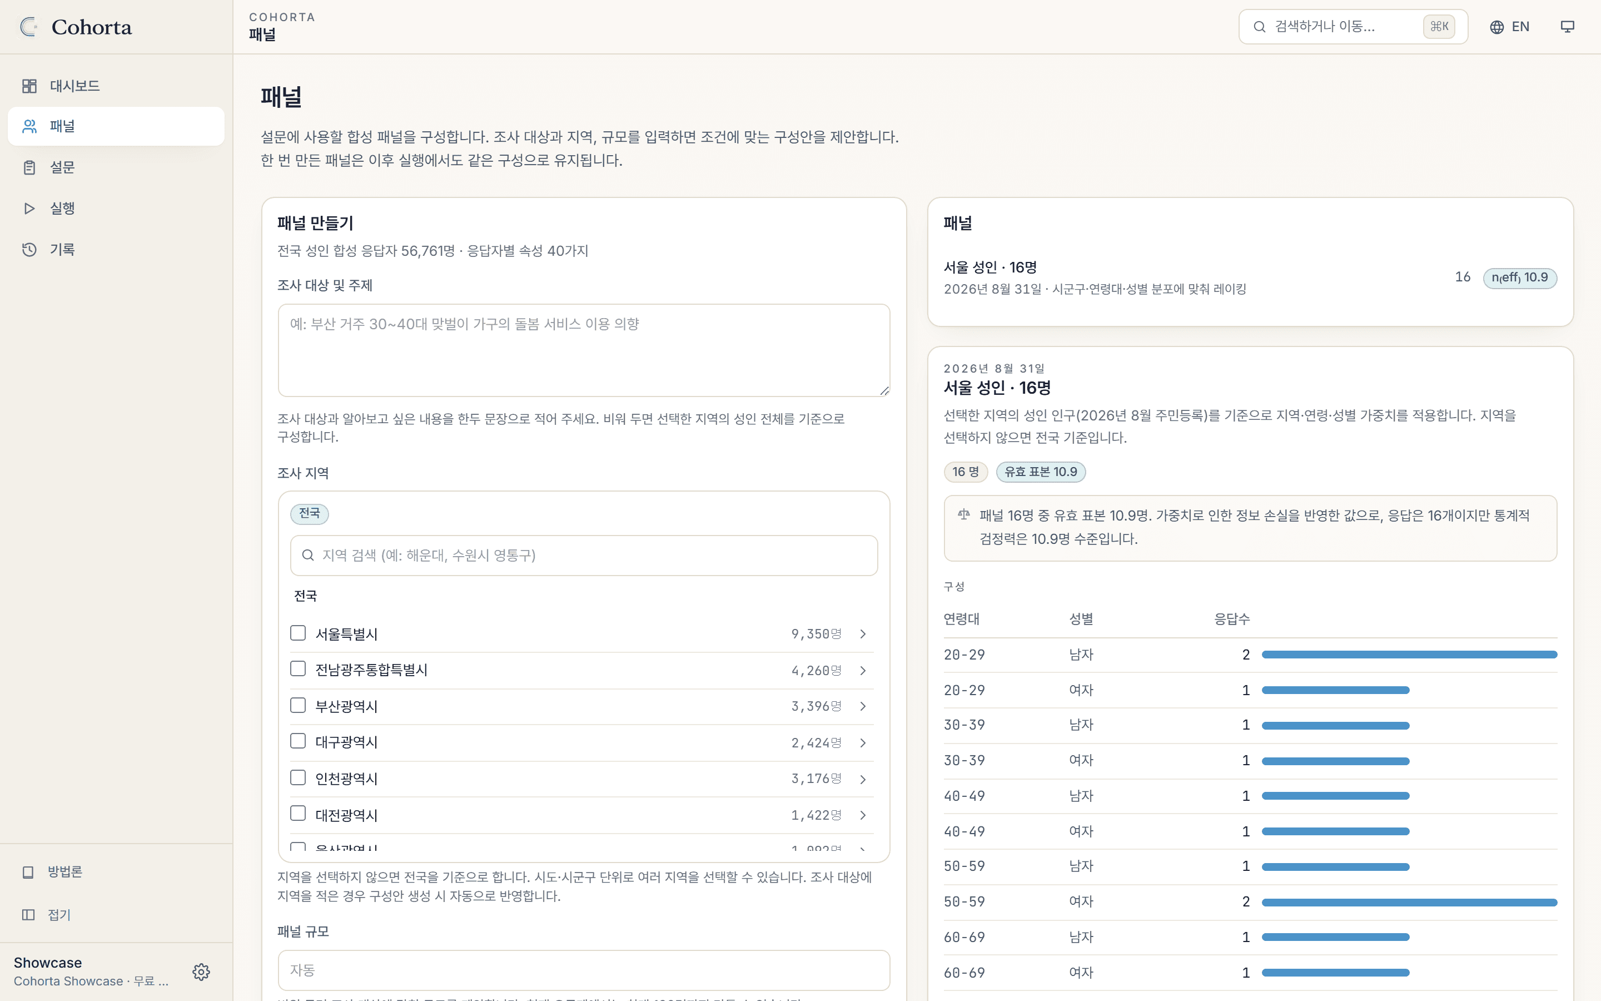The height and width of the screenshot is (1001, 1601).
Task: Go to the 대시보드 menu item
Action: (x=116, y=86)
